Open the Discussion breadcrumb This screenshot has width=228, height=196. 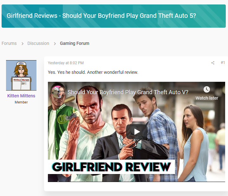click(x=38, y=43)
